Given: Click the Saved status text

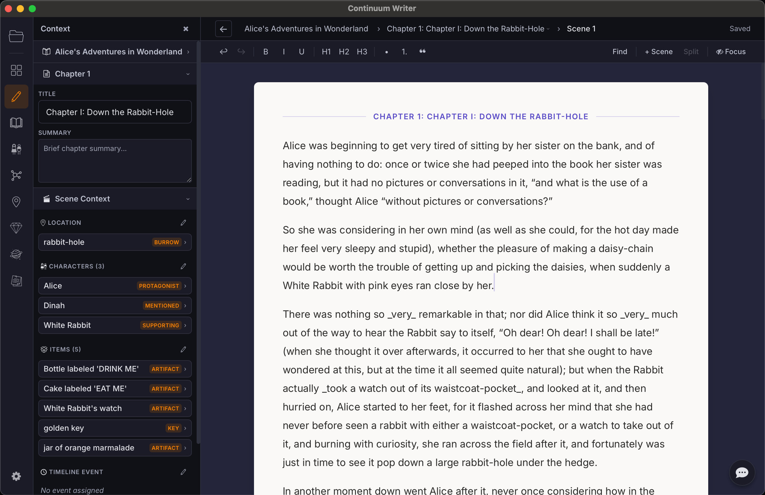Looking at the screenshot, I should coord(740,29).
